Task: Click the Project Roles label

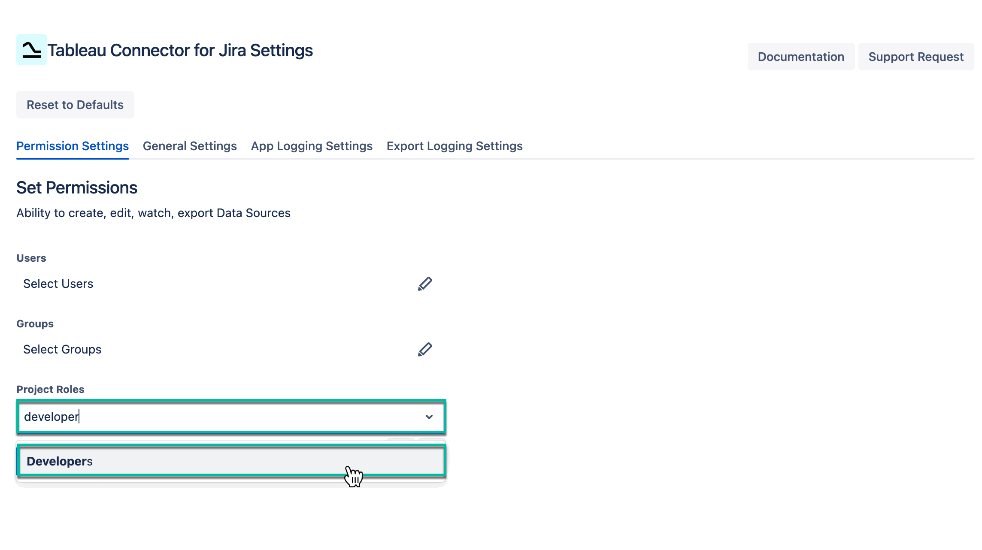Action: (50, 389)
